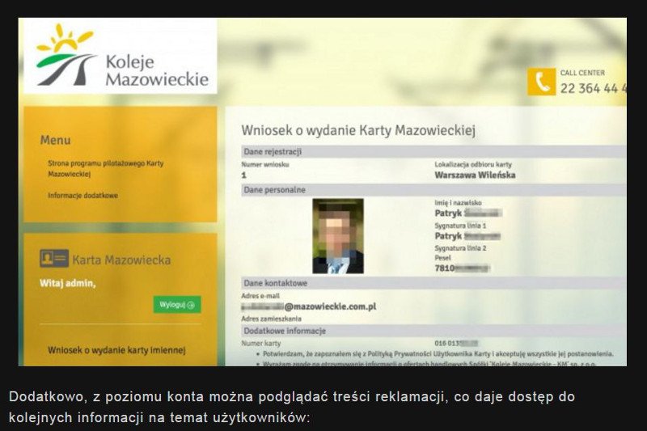Click the call center number 22 364 44
647x431 pixels.
tap(594, 88)
